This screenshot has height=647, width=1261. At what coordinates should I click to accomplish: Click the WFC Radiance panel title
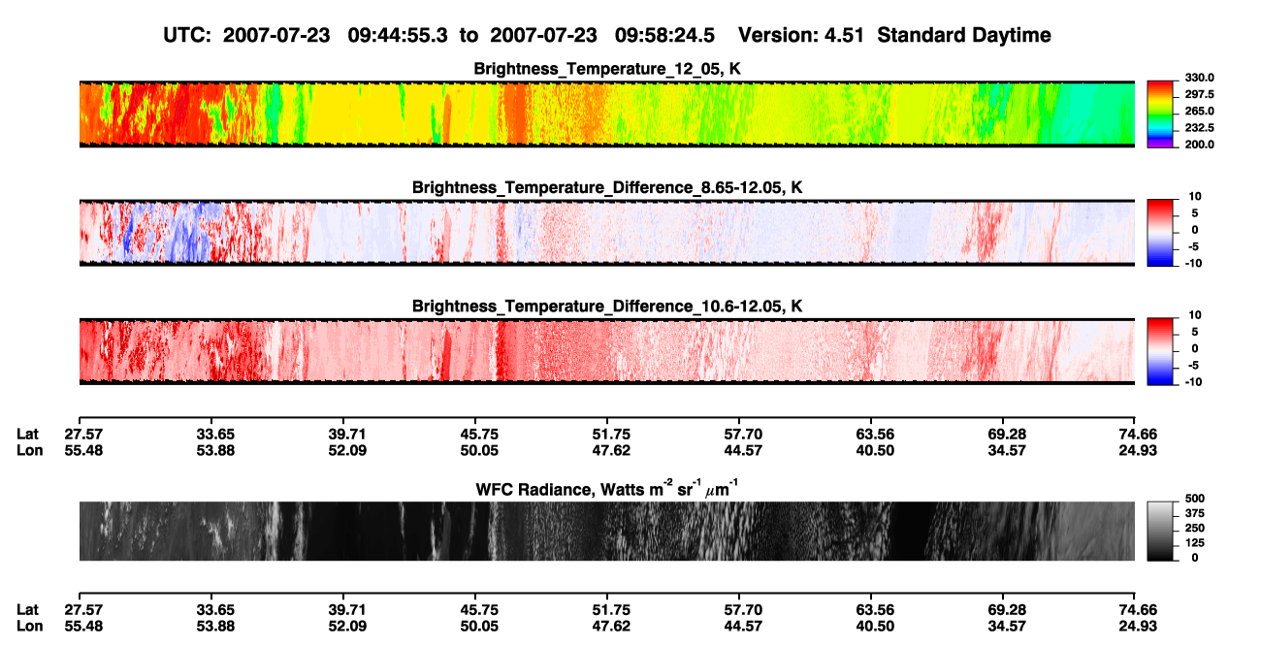(607, 489)
